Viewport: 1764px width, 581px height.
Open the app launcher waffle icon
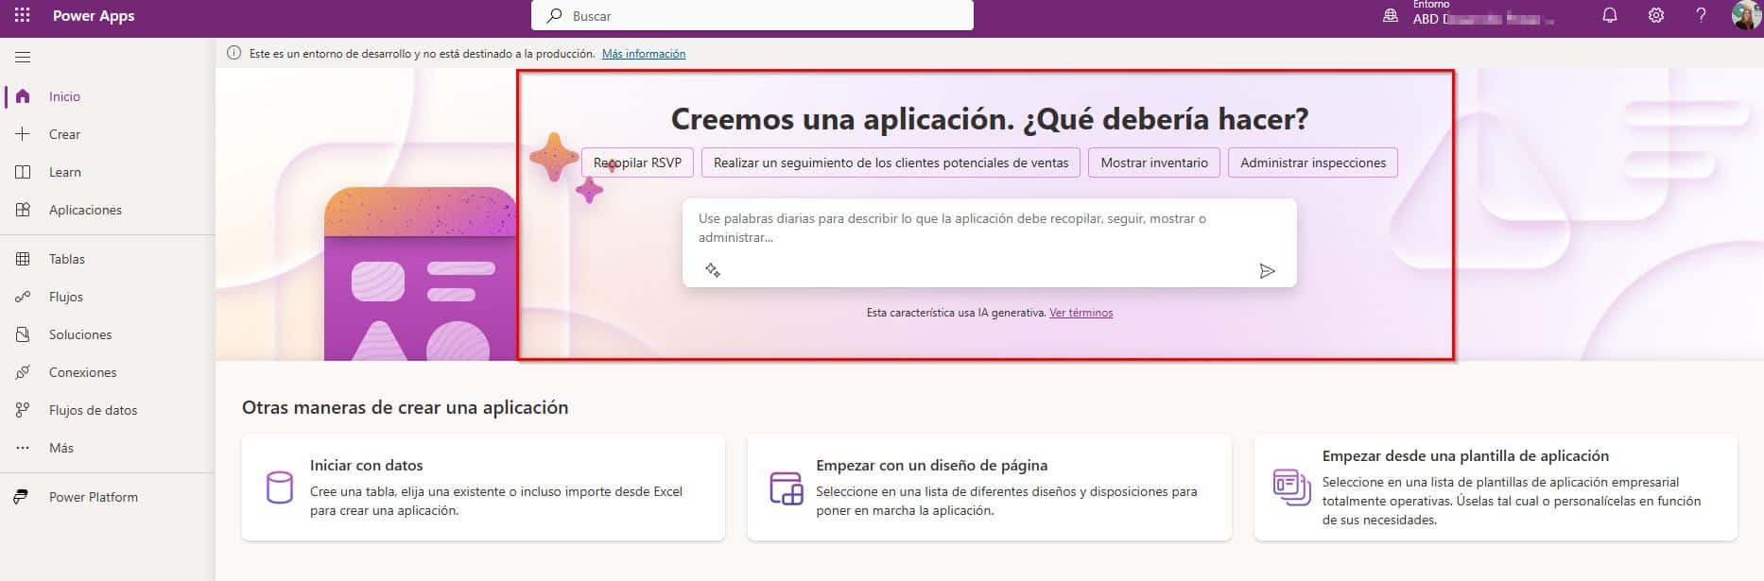click(22, 15)
